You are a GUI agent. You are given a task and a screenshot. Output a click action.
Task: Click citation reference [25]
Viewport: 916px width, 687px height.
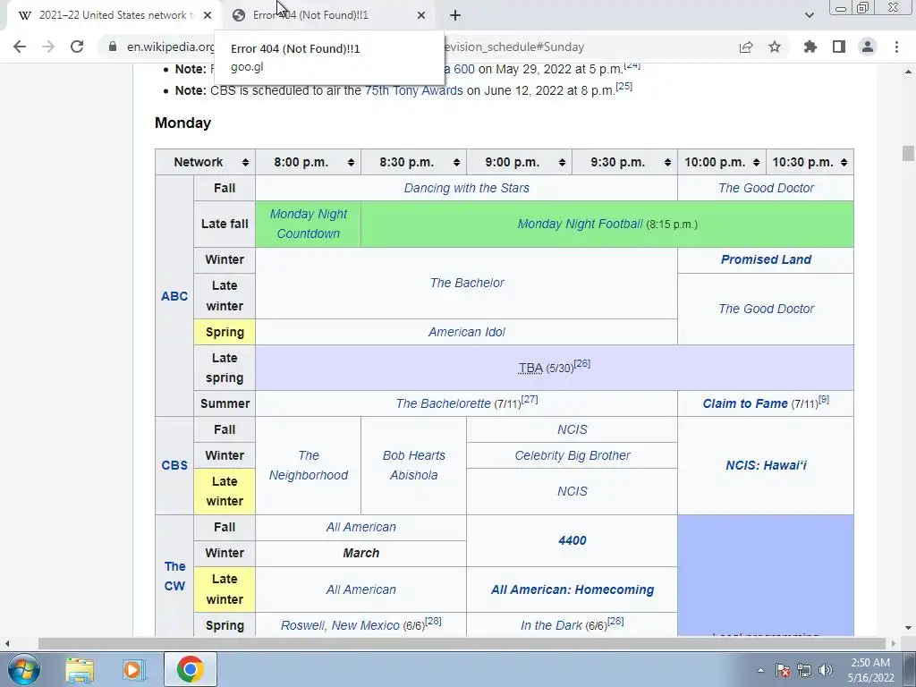click(623, 87)
